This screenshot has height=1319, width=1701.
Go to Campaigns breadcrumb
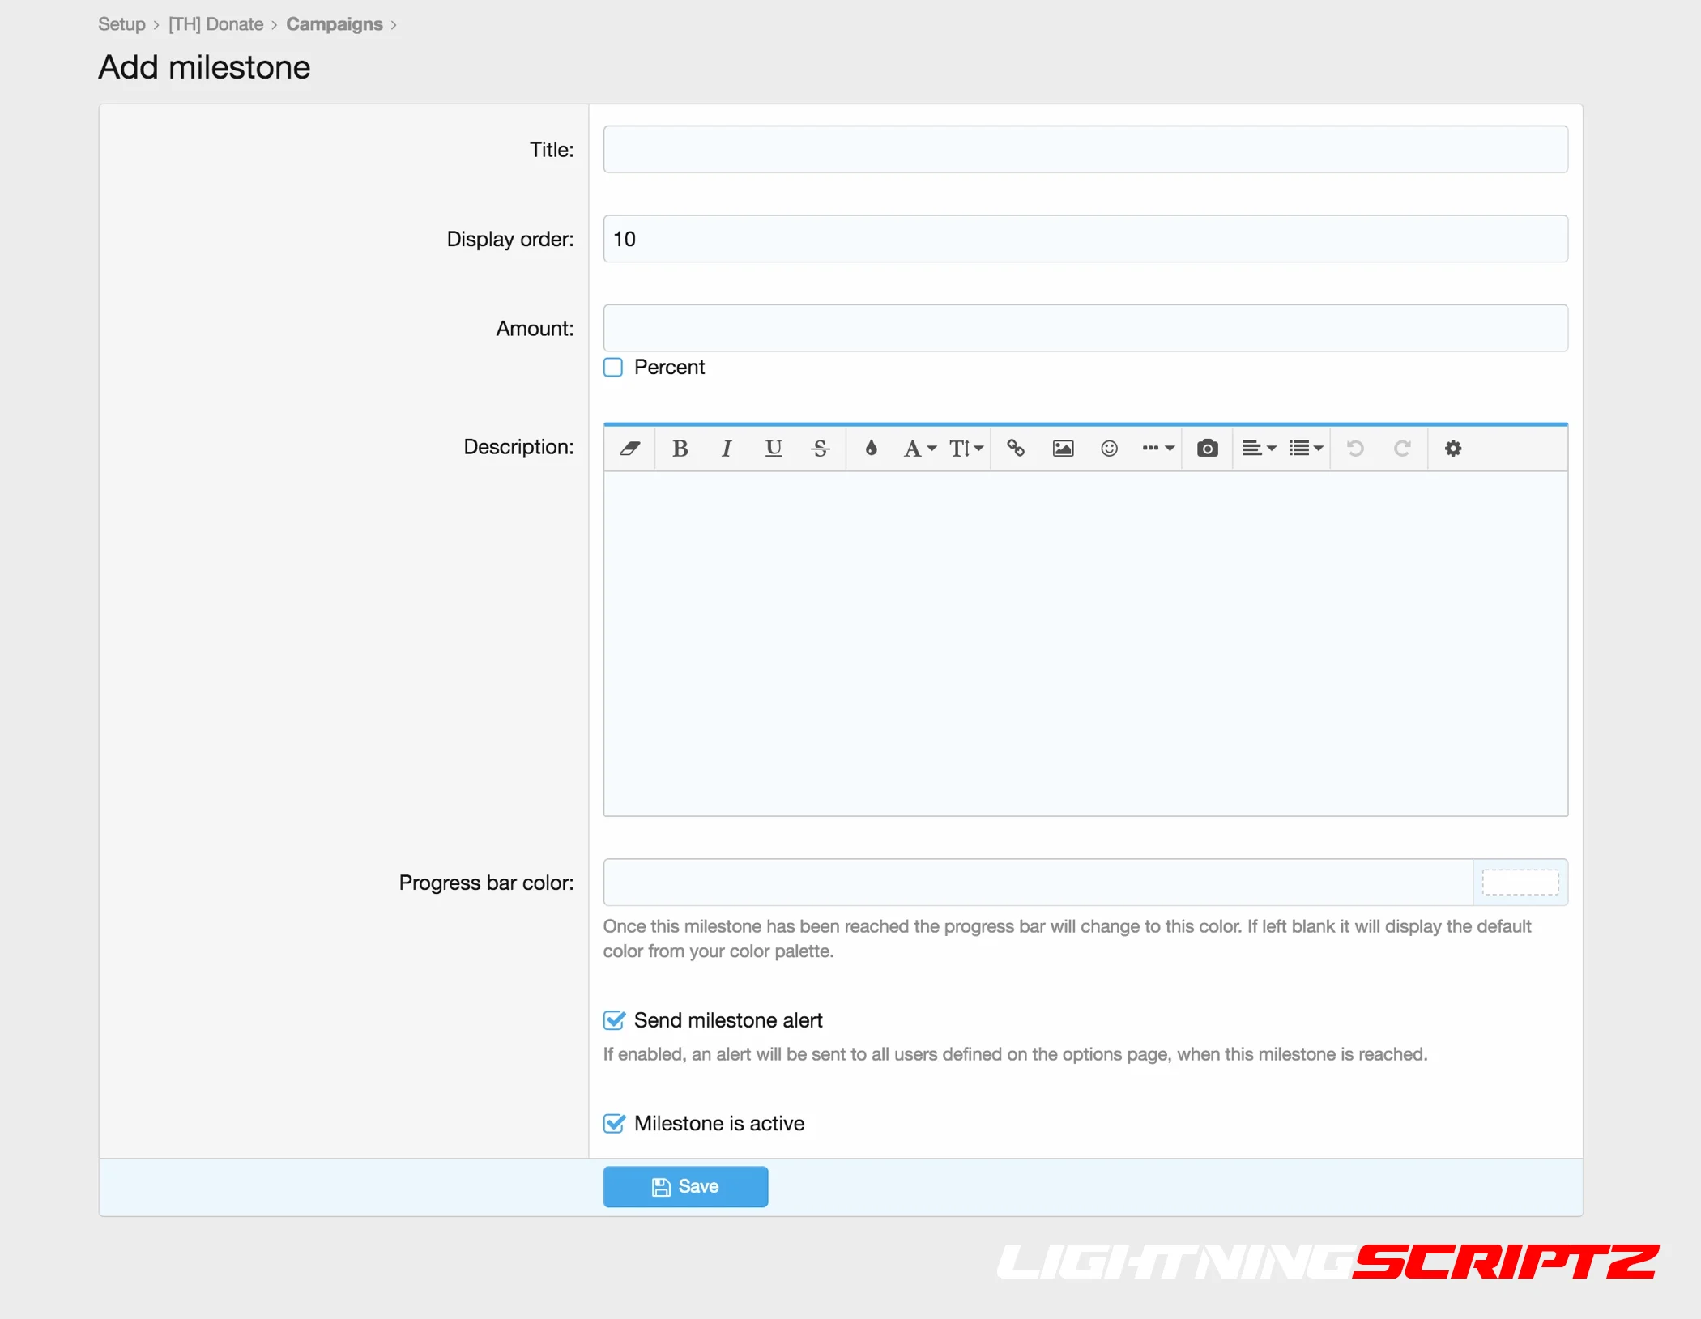coord(334,24)
